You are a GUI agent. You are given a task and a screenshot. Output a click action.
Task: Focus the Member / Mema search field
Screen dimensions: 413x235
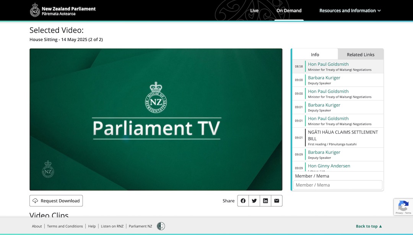tap(338, 185)
